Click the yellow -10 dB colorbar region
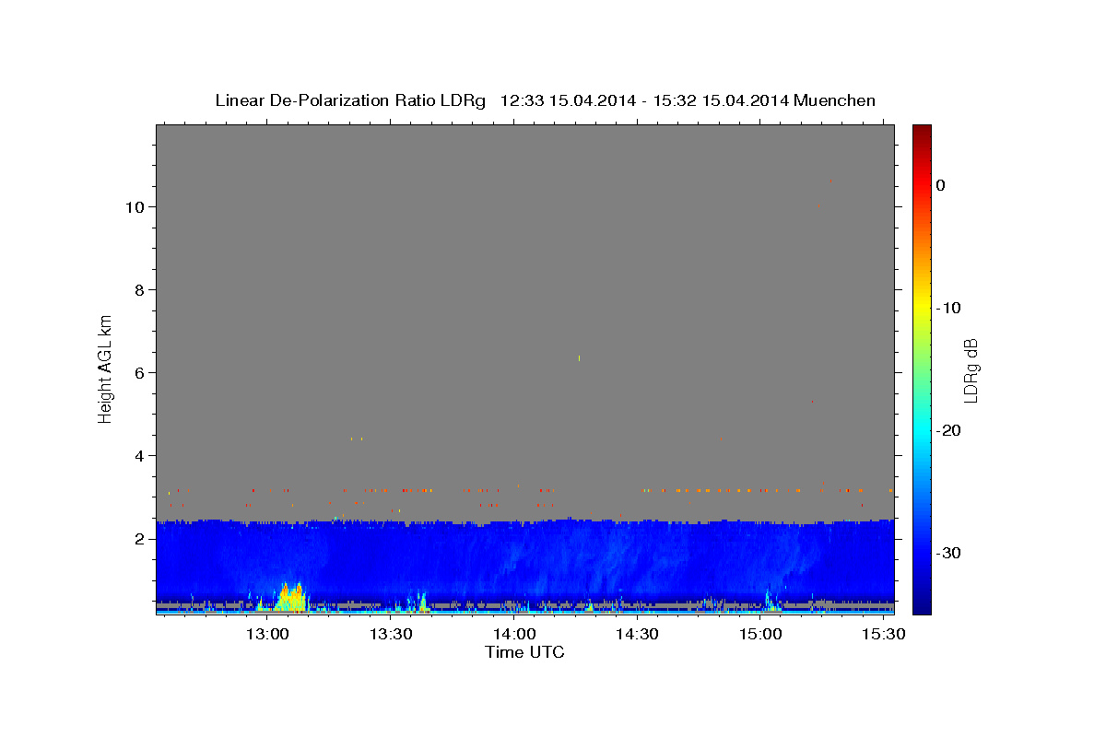1106x737 pixels. [922, 308]
